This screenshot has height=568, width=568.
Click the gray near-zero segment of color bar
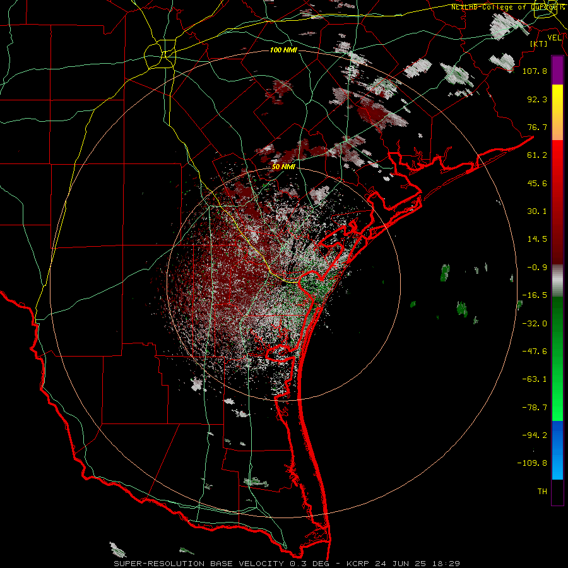(557, 281)
